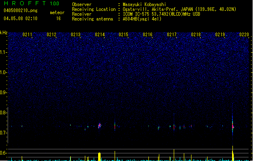Click the 0215 time marker
This screenshot has width=253, height=161.
point(123,35)
